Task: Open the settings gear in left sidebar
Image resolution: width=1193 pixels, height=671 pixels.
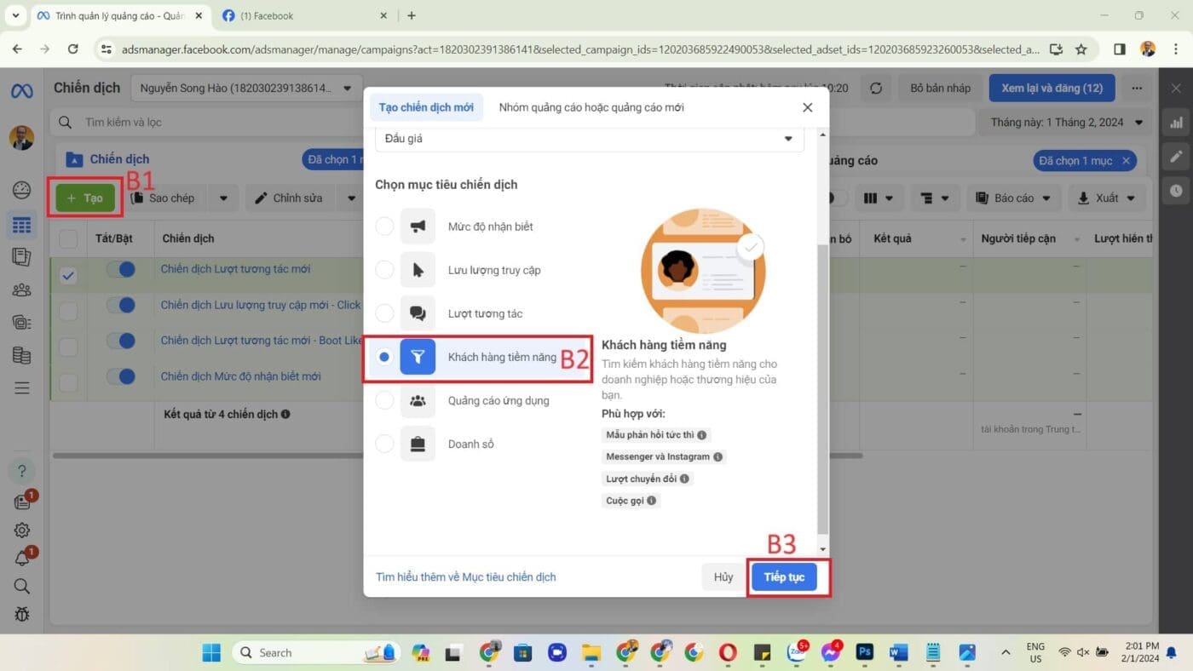Action: click(x=22, y=530)
